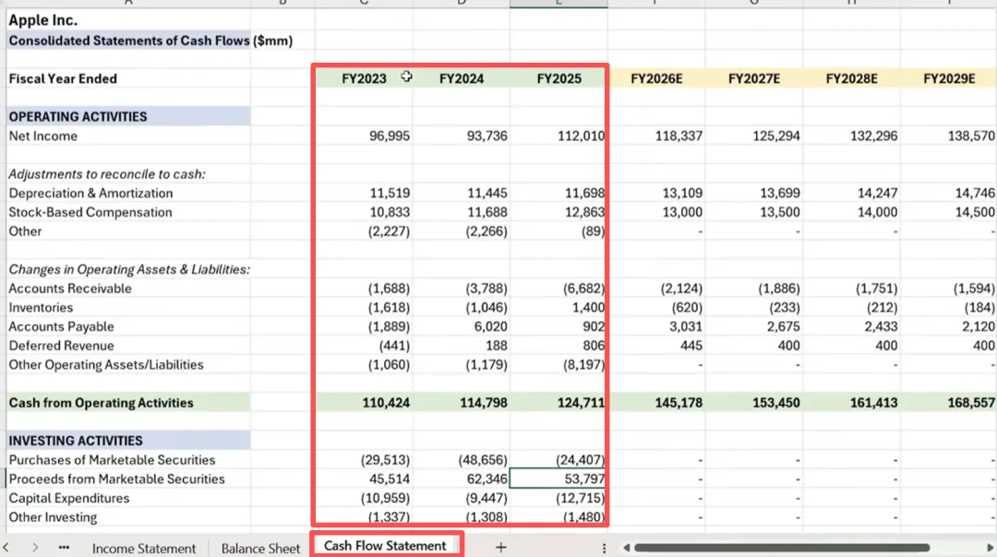This screenshot has height=557, width=997.
Task: Select proceeds value 53,797
Action: point(559,479)
